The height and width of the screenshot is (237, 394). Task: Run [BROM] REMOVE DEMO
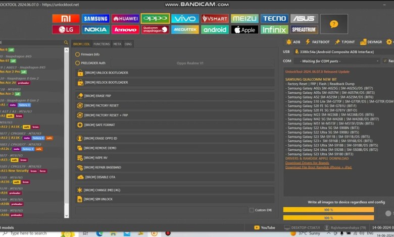(x=175, y=148)
